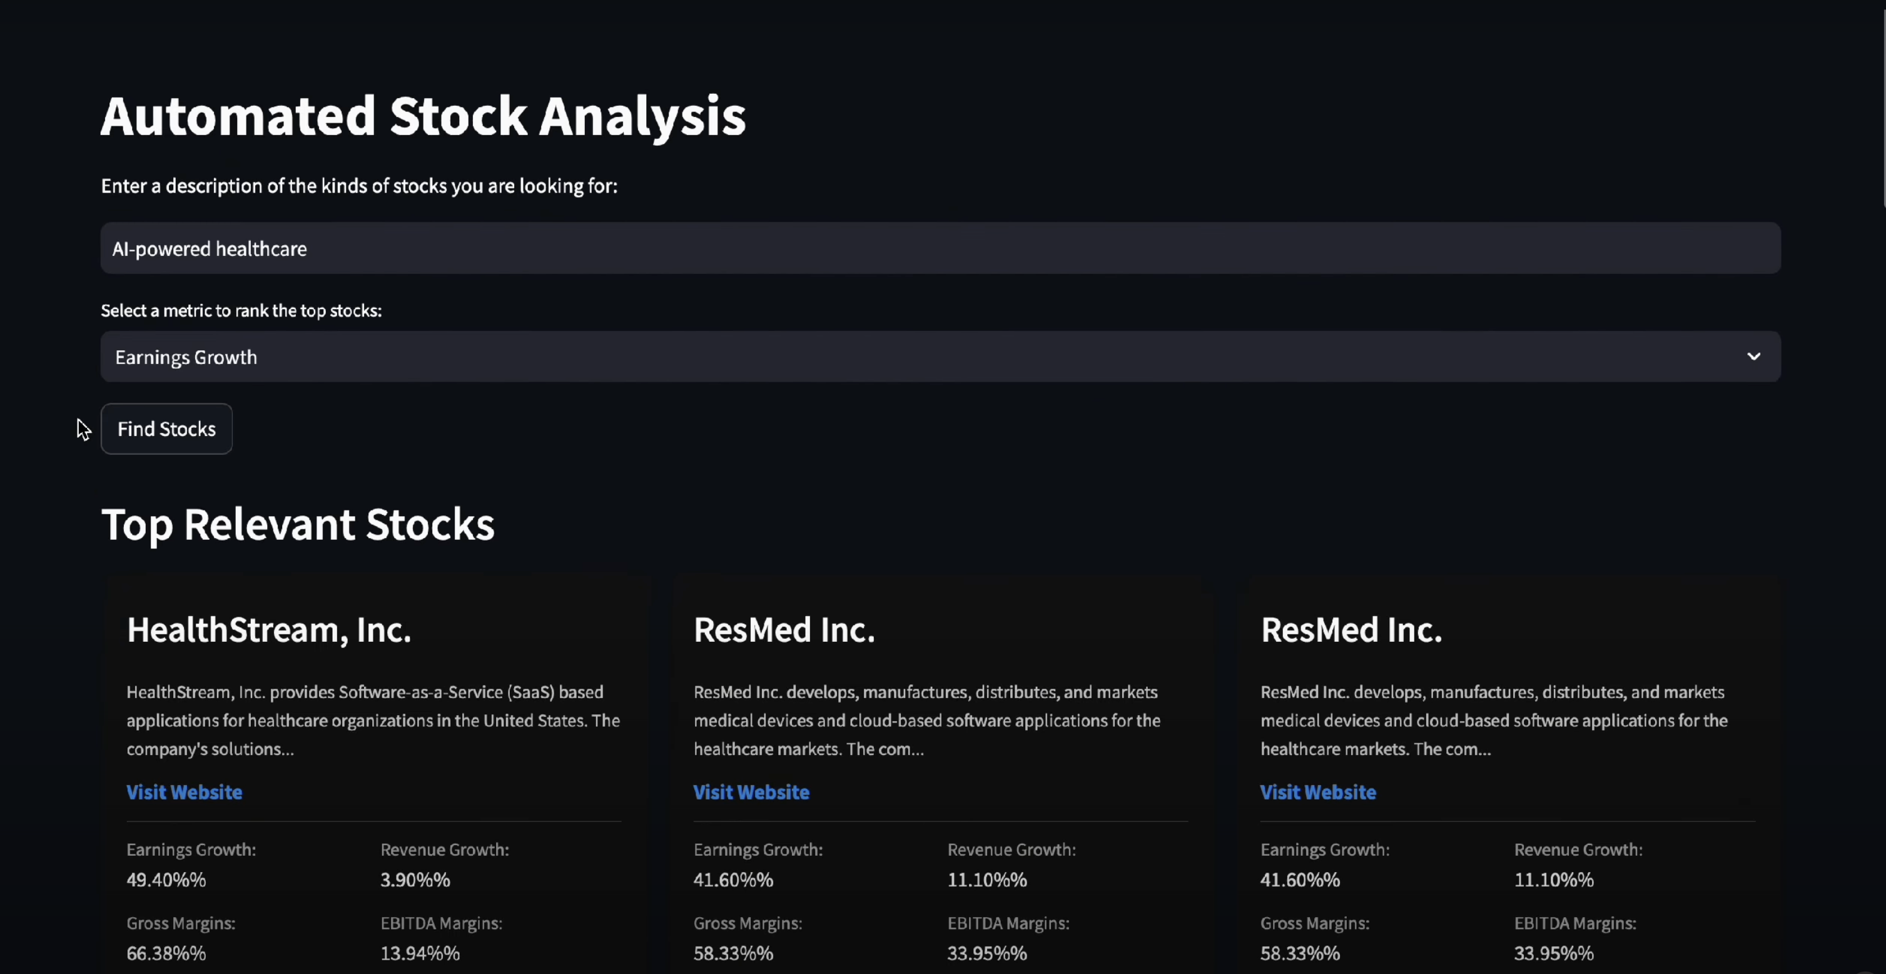Click HealthStream 'EBITDA Margins:' label
The width and height of the screenshot is (1886, 974).
click(x=441, y=923)
